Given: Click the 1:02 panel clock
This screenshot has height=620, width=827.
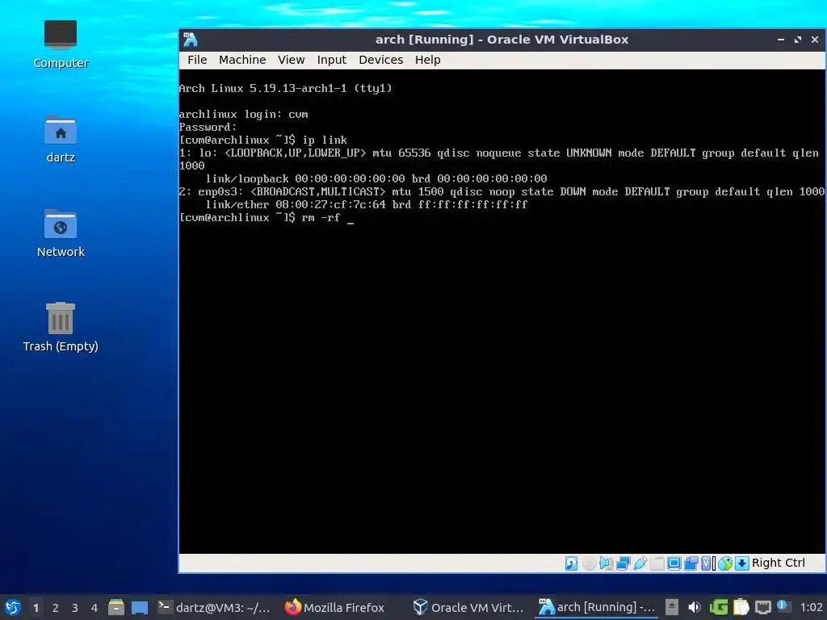Looking at the screenshot, I should point(811,607).
